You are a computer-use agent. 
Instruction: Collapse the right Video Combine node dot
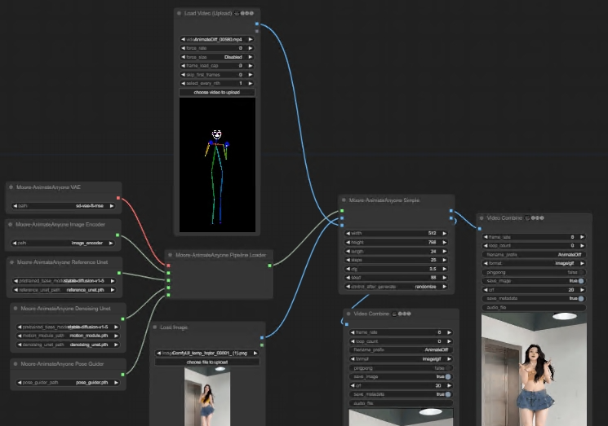tap(482, 218)
